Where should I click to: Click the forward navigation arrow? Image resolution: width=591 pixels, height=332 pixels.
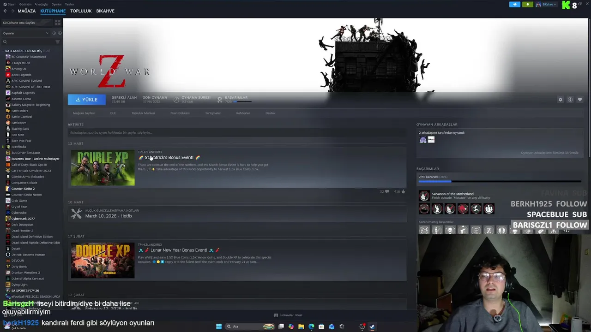[12, 11]
